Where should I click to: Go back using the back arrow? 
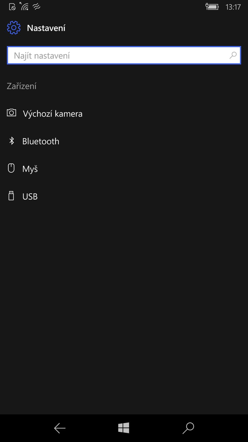tap(60, 428)
